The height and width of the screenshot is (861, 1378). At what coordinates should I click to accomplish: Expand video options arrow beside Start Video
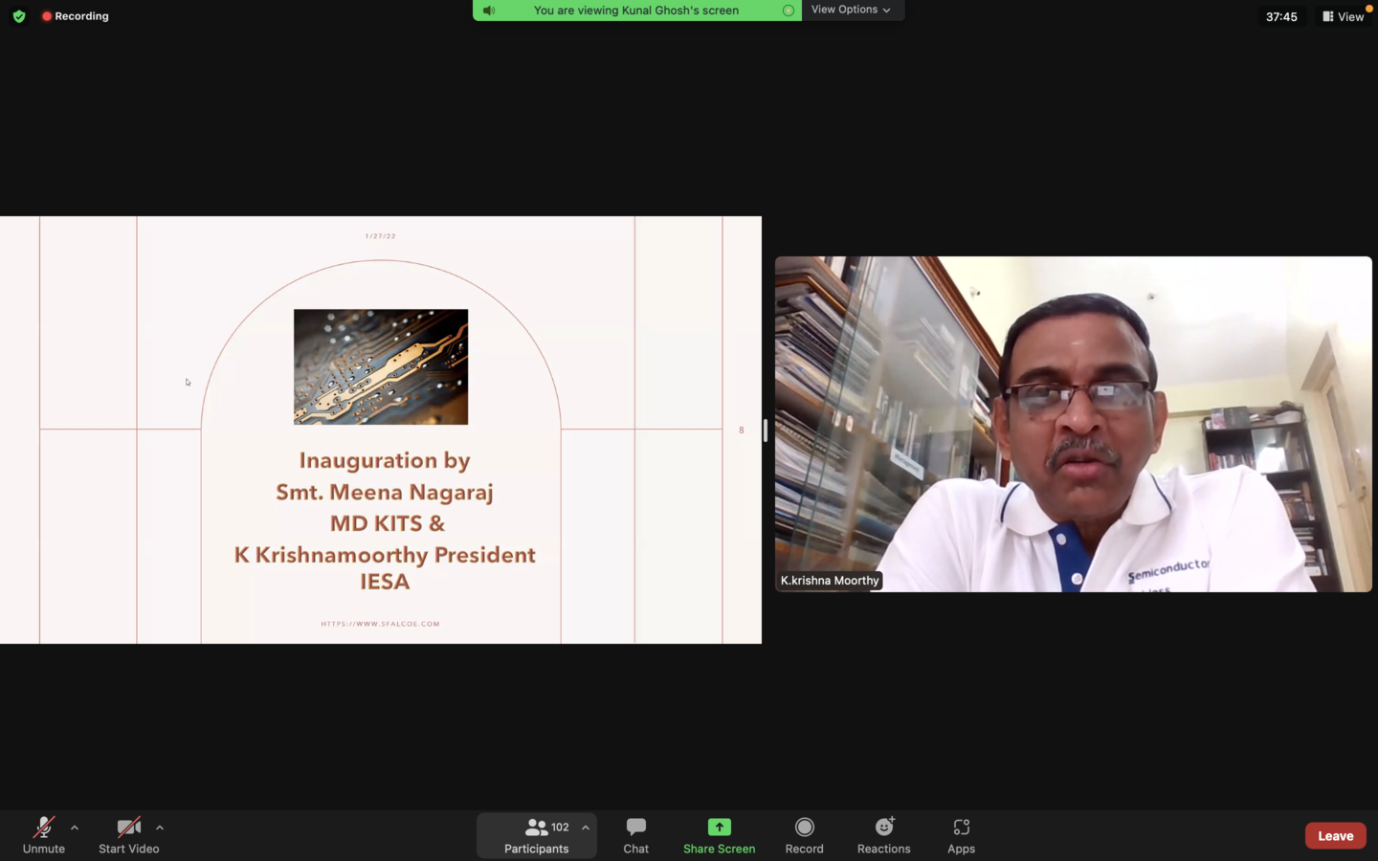[160, 828]
